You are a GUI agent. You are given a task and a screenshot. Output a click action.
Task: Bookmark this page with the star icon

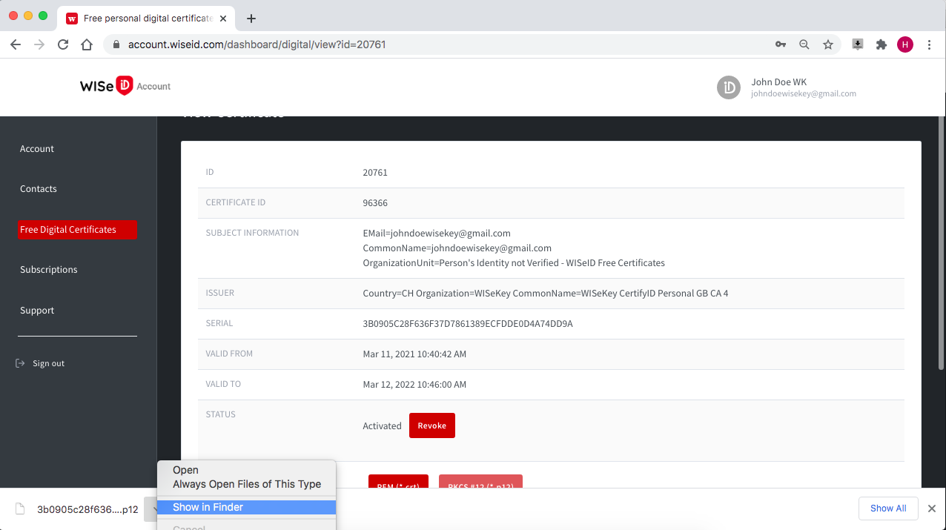point(828,44)
